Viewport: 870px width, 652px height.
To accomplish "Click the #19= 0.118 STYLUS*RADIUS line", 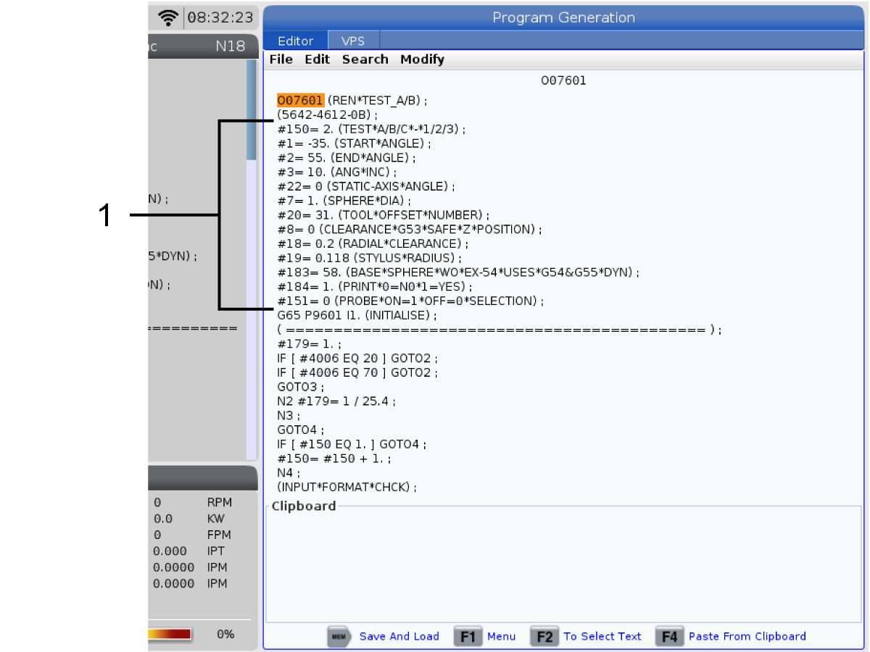I will [369, 258].
